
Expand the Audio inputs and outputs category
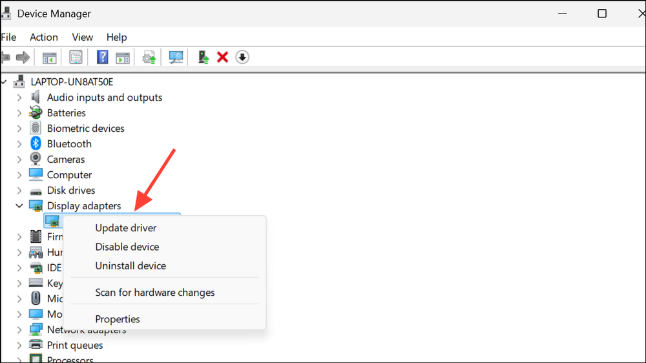(x=19, y=98)
